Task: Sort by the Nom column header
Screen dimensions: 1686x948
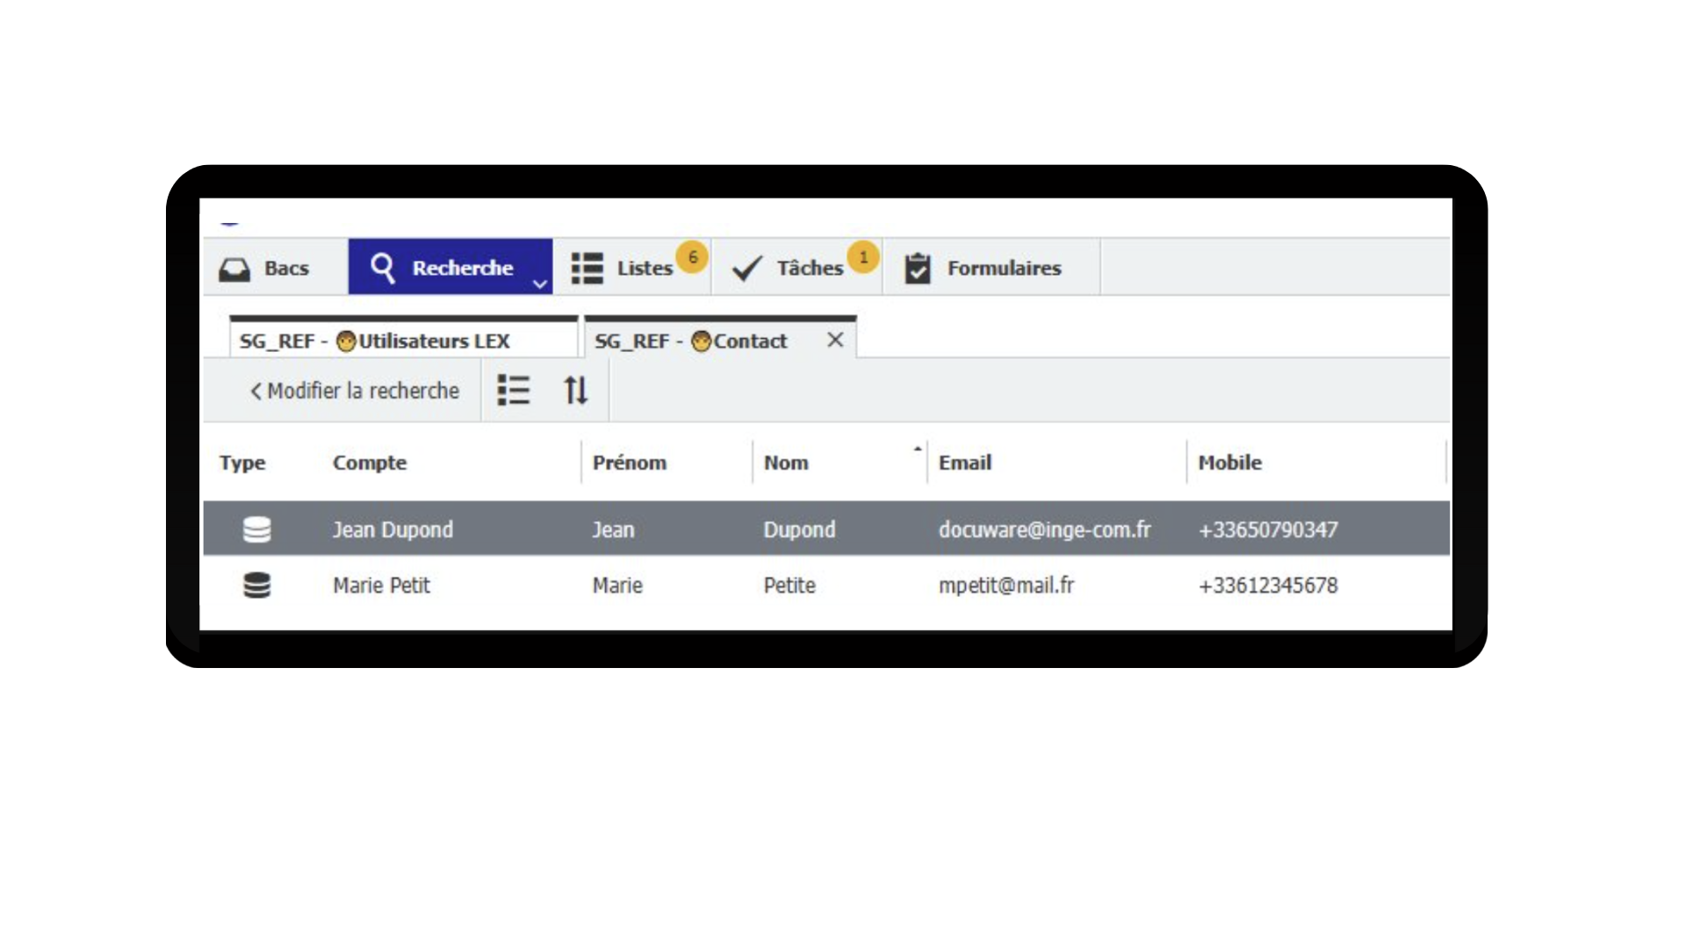Action: tap(786, 463)
